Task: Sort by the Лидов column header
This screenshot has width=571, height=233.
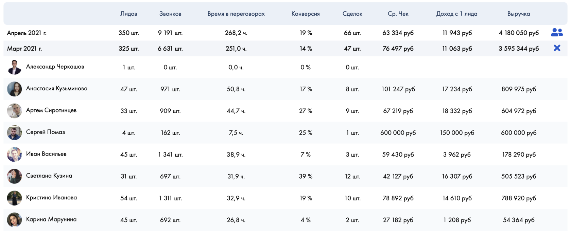Action: point(129,14)
